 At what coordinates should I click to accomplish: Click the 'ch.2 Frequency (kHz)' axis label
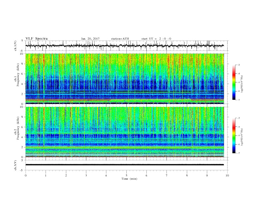[x=17, y=128]
